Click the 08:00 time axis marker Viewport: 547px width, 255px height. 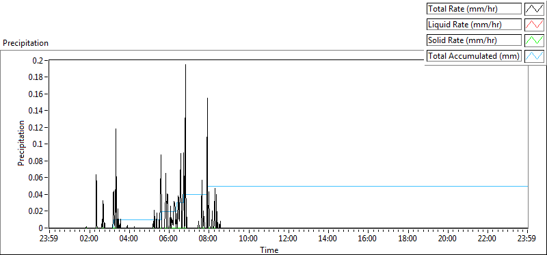pyautogui.click(x=209, y=239)
